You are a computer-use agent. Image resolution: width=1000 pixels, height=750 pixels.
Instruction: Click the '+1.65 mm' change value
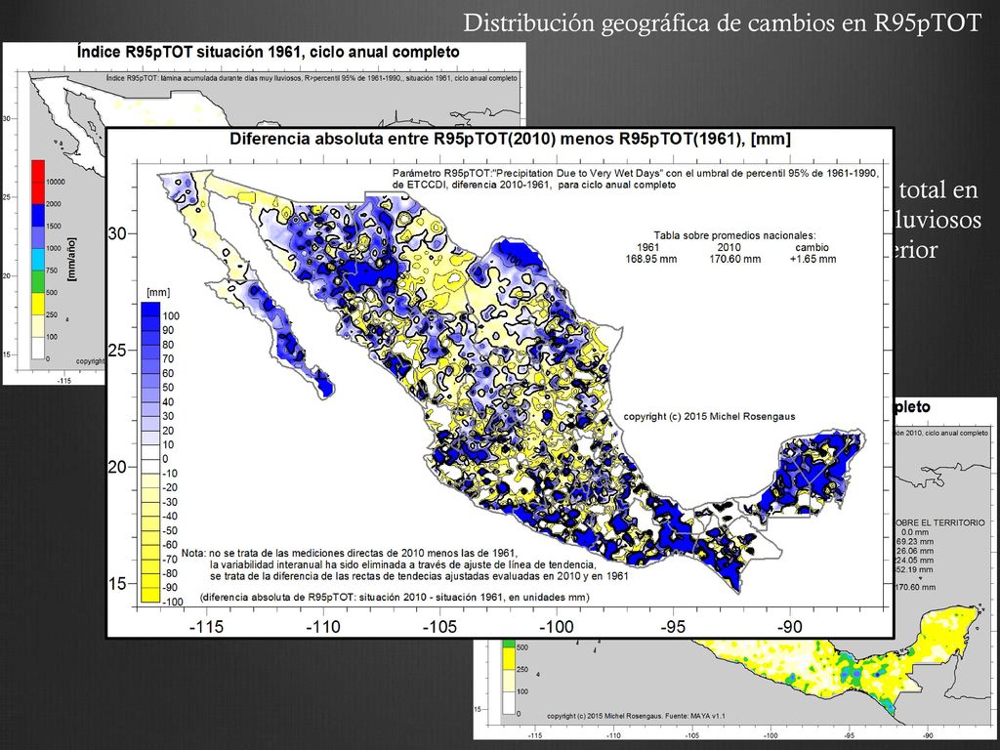click(812, 259)
